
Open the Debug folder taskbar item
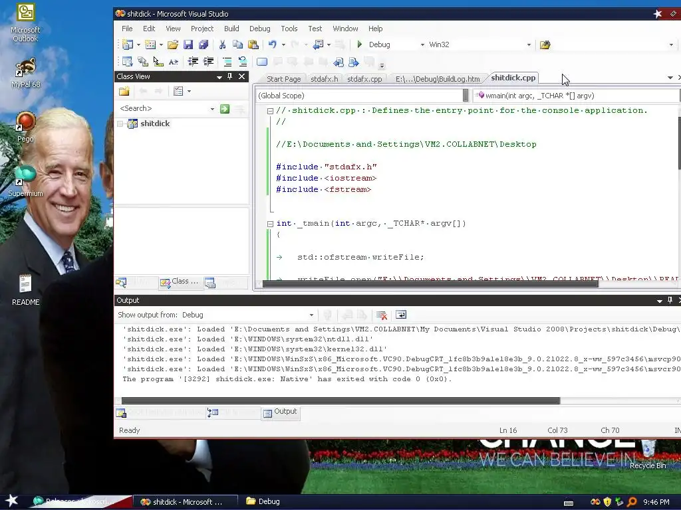click(x=263, y=501)
